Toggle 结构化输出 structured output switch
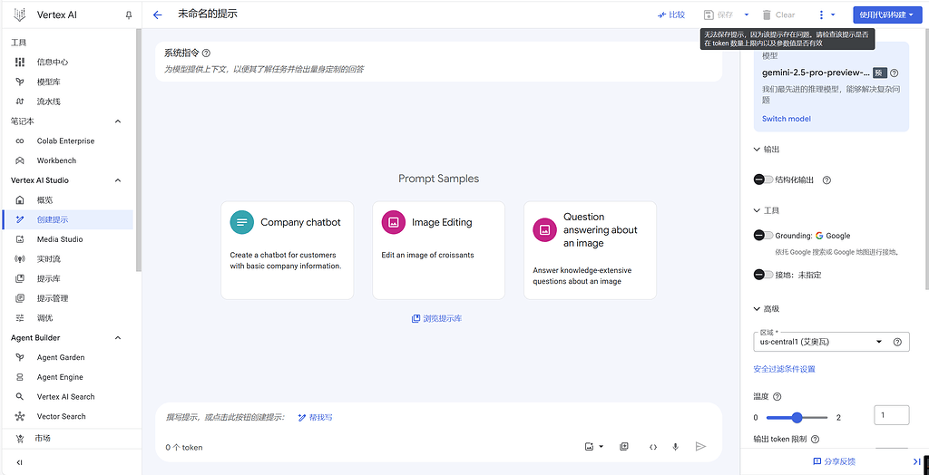Screen dimensions: 929x475 click(x=763, y=179)
